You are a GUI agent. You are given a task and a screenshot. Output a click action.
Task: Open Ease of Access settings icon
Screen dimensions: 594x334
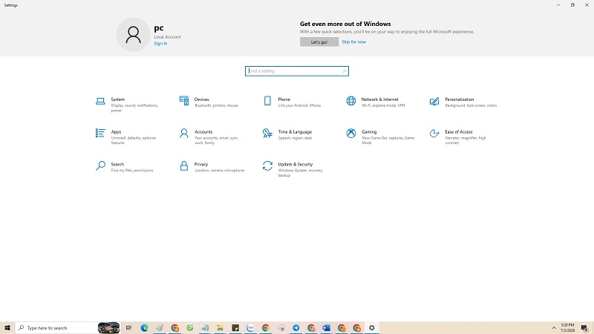[434, 133]
